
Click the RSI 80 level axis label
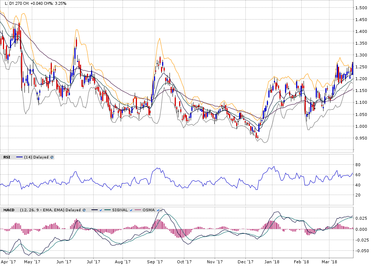(358, 165)
